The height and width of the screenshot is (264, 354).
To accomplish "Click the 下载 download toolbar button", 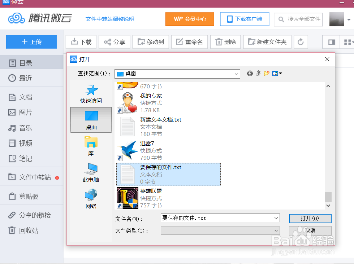I will click(x=81, y=42).
